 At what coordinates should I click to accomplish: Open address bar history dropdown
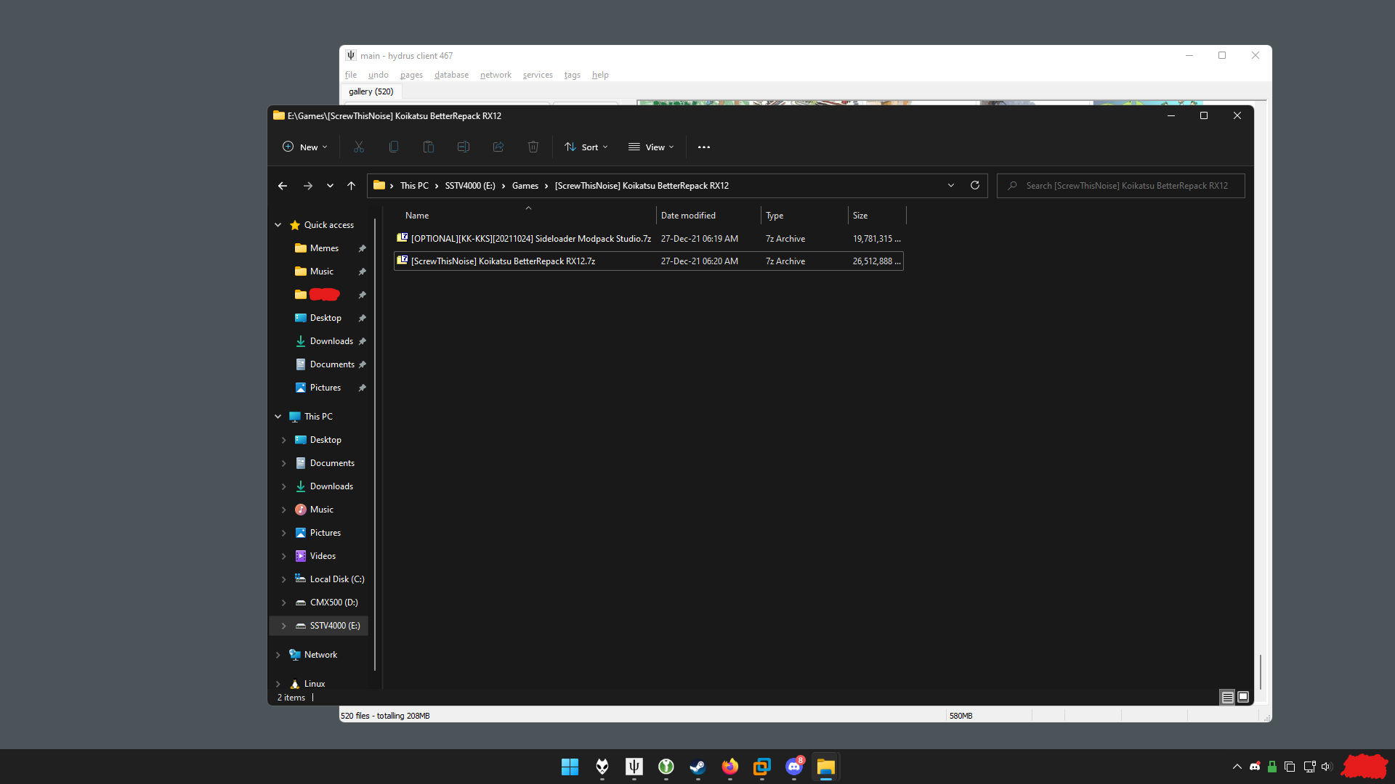pyautogui.click(x=951, y=186)
